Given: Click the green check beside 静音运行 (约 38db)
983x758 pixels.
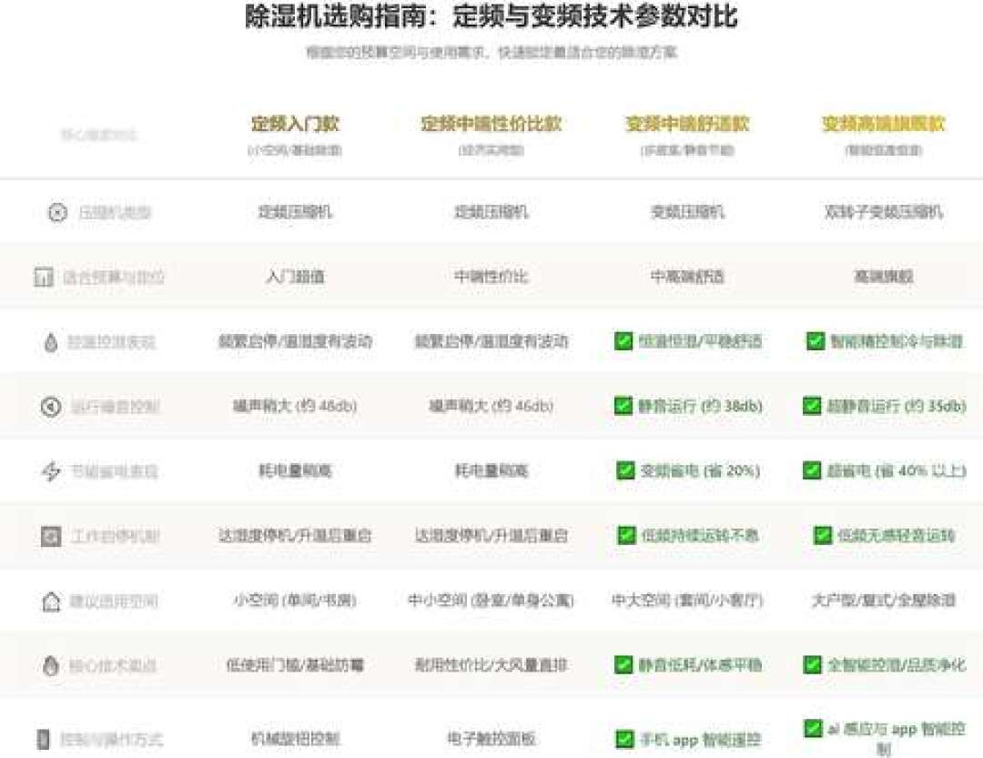Looking at the screenshot, I should tap(623, 406).
